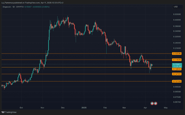
Task: Click the 0.23000 price axis tick
Action: pos(177,48)
